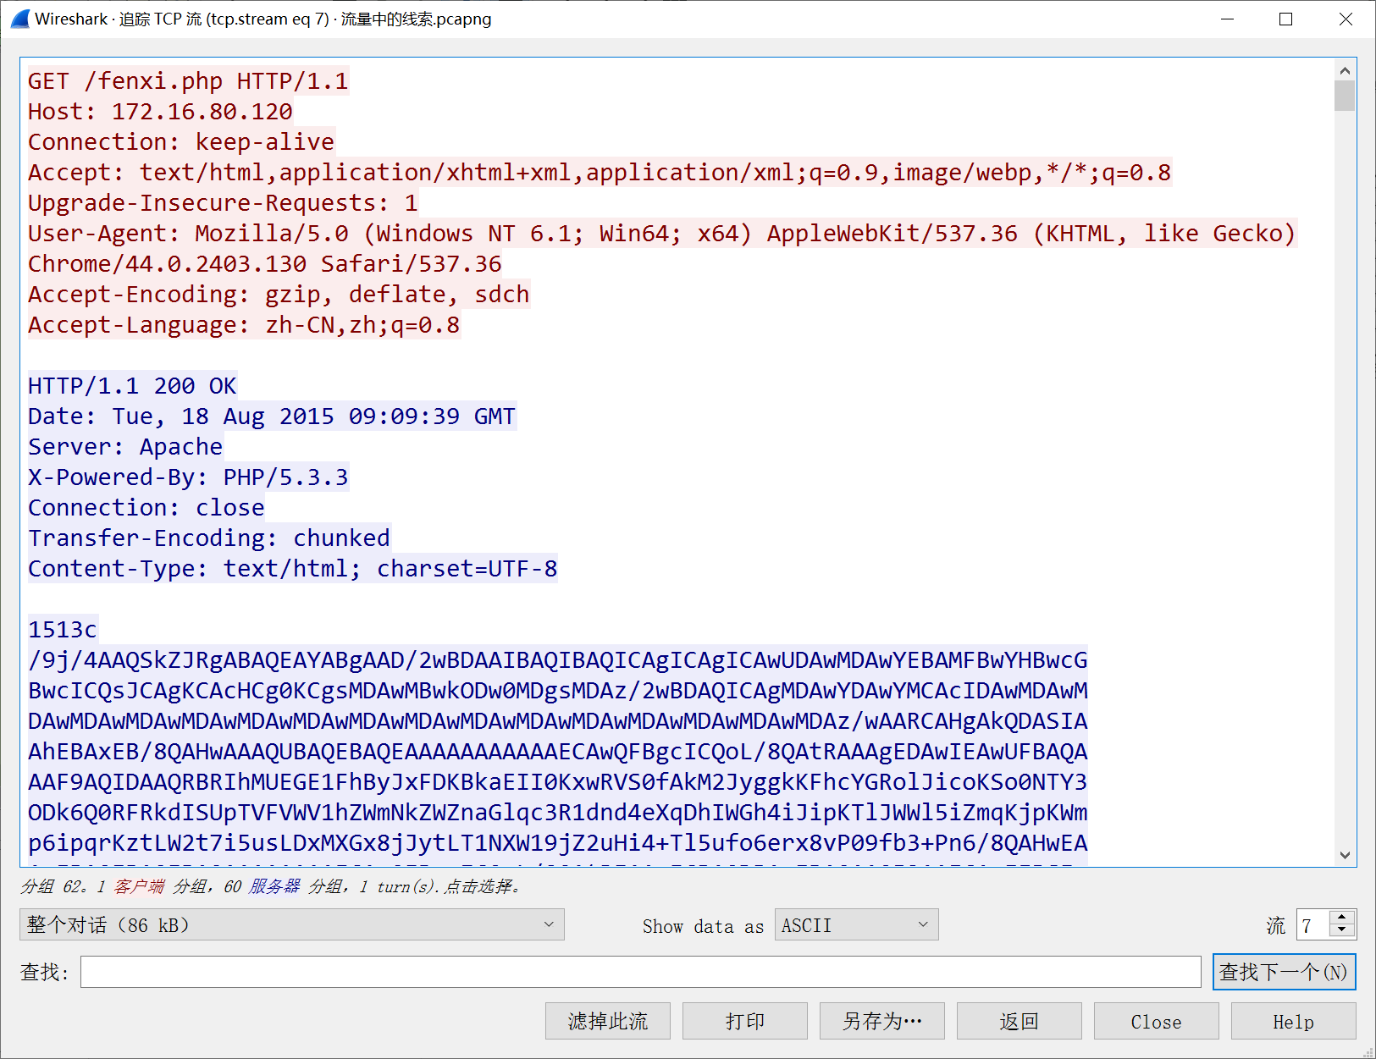
Task: Click the stream content scrollbar up arrow
Action: (1345, 69)
